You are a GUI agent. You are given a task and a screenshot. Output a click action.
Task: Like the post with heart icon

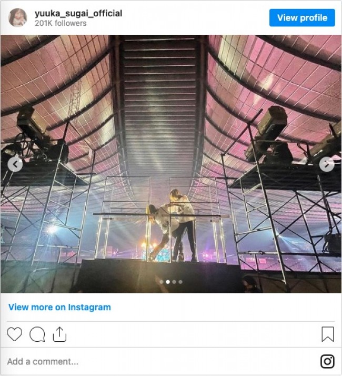click(15, 334)
